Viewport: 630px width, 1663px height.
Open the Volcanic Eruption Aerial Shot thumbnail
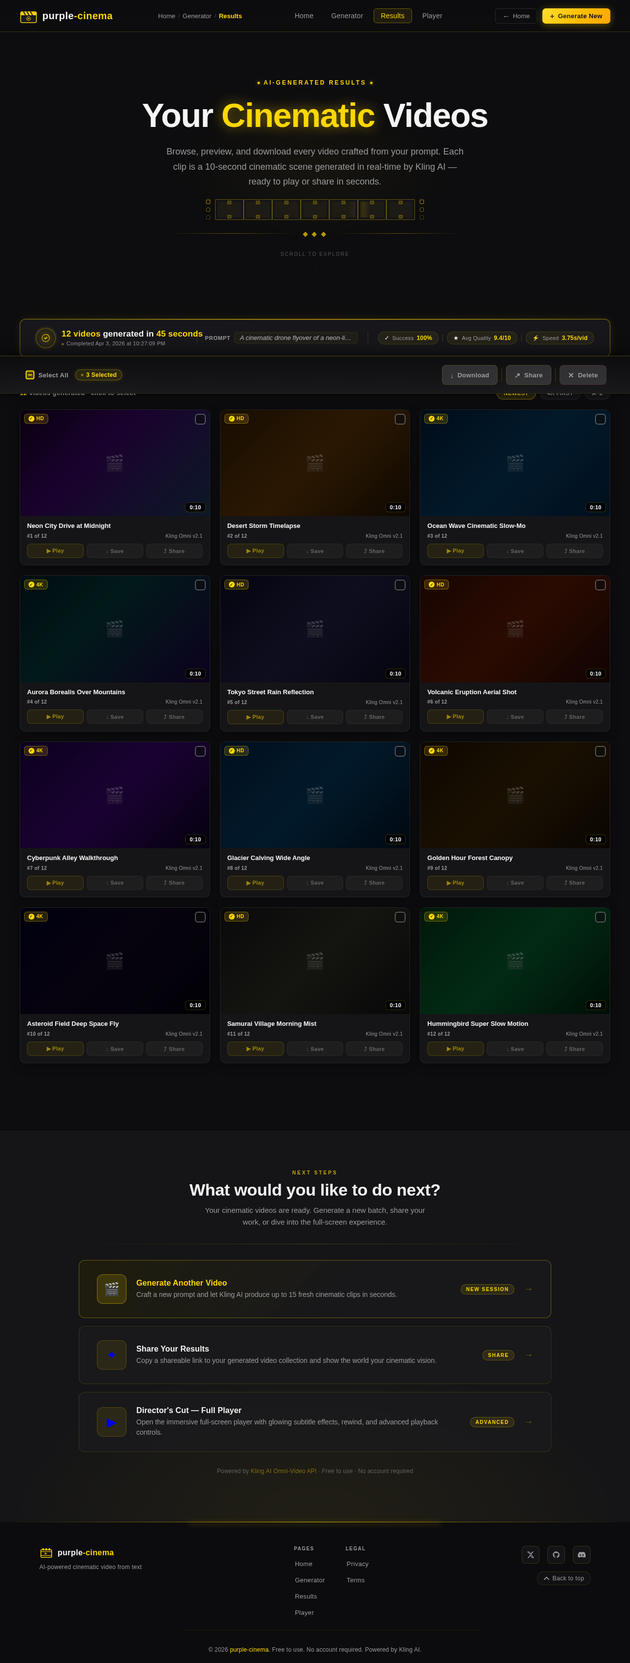(514, 629)
